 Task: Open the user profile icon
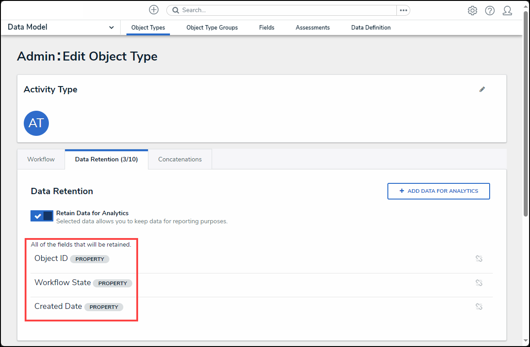pyautogui.click(x=507, y=10)
